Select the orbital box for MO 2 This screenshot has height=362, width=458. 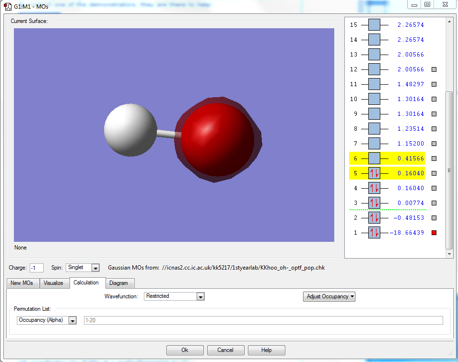point(374,218)
